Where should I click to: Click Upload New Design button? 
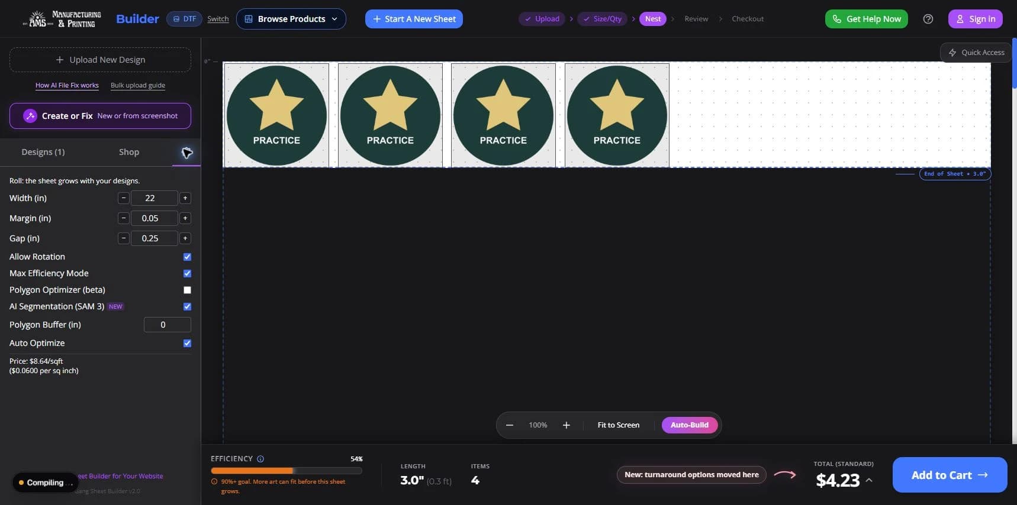(x=100, y=60)
